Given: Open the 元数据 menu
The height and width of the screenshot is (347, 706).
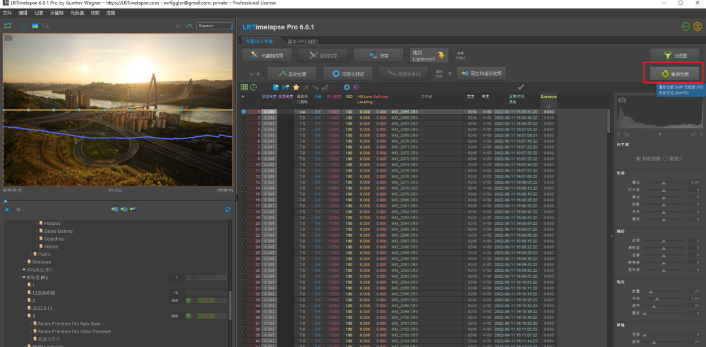Looking at the screenshot, I should click(76, 12).
